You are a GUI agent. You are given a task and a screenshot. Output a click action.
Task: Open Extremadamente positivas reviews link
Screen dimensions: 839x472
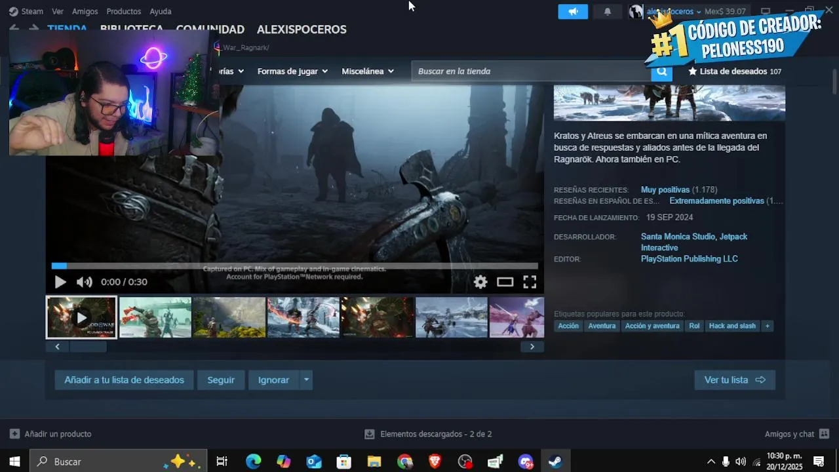point(716,201)
